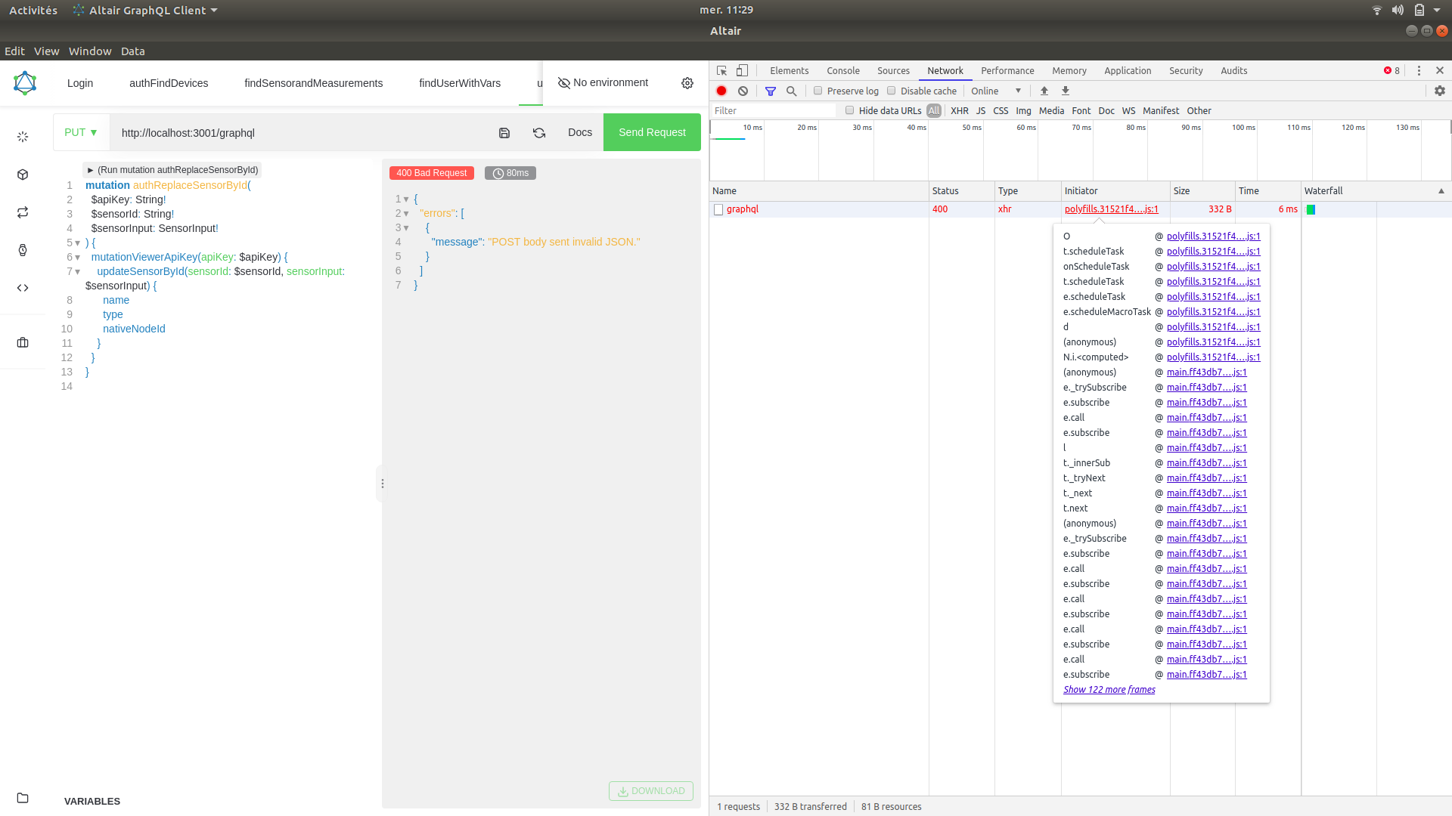Open the PUT method dropdown
Image resolution: width=1452 pixels, height=816 pixels.
[80, 132]
